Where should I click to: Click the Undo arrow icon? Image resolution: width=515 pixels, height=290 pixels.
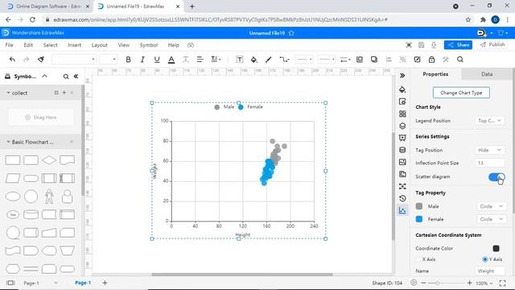pyautogui.click(x=12, y=60)
